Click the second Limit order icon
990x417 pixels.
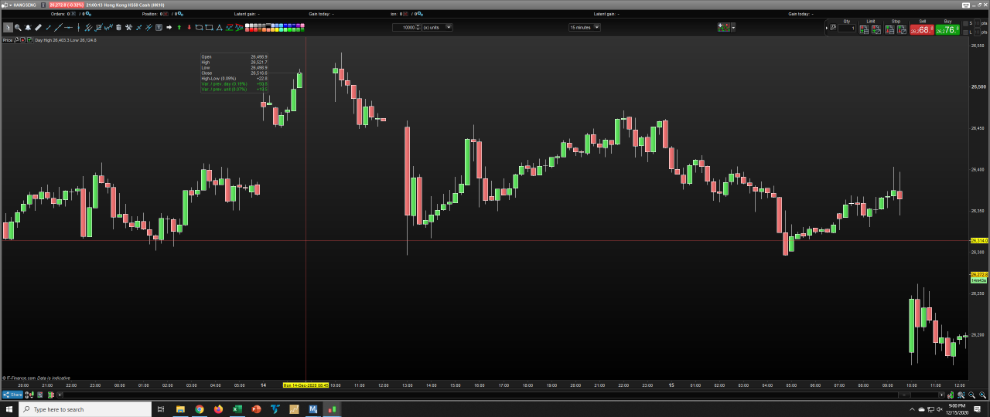876,29
